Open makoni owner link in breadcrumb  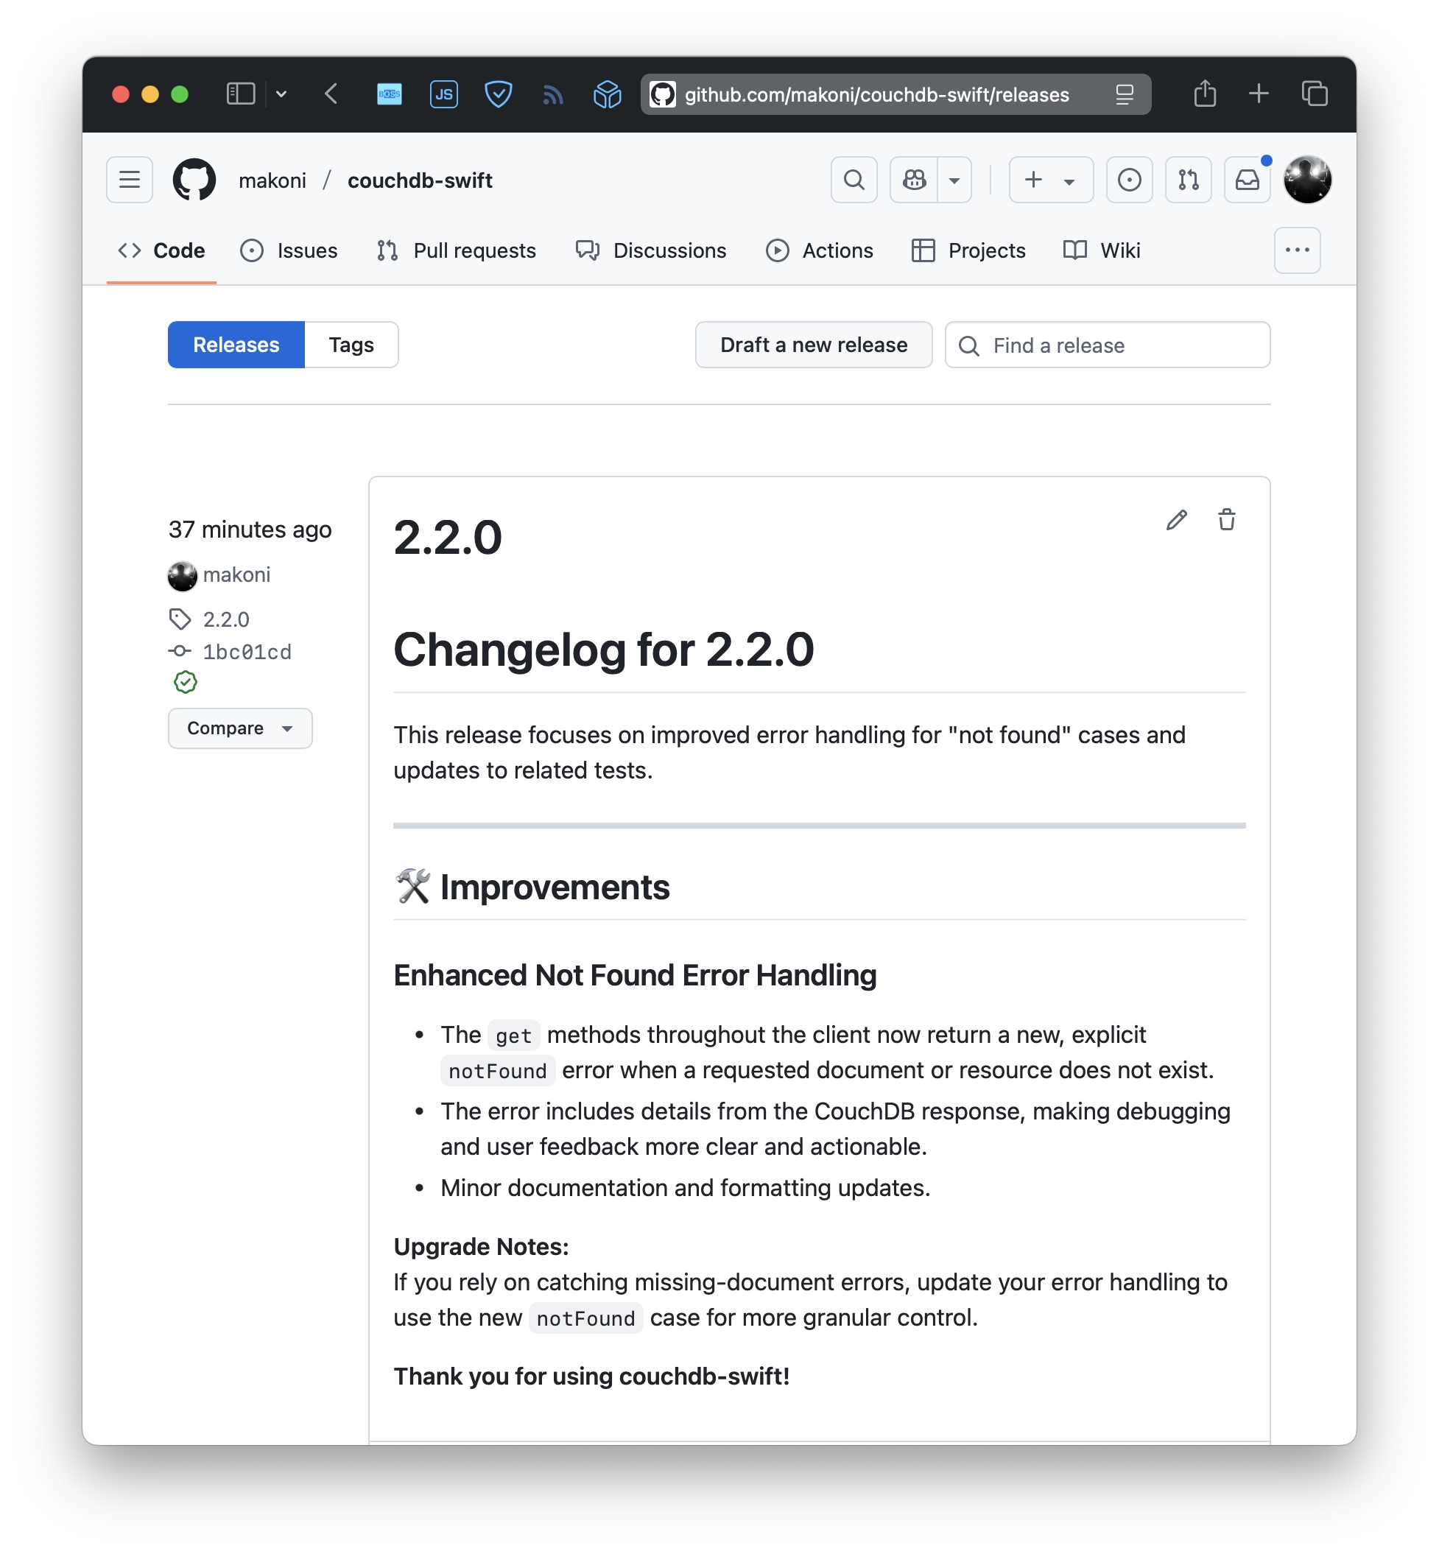(272, 180)
